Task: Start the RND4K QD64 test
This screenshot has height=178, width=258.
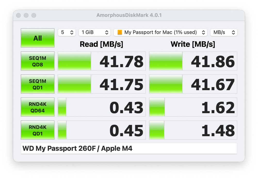Action: (x=37, y=107)
